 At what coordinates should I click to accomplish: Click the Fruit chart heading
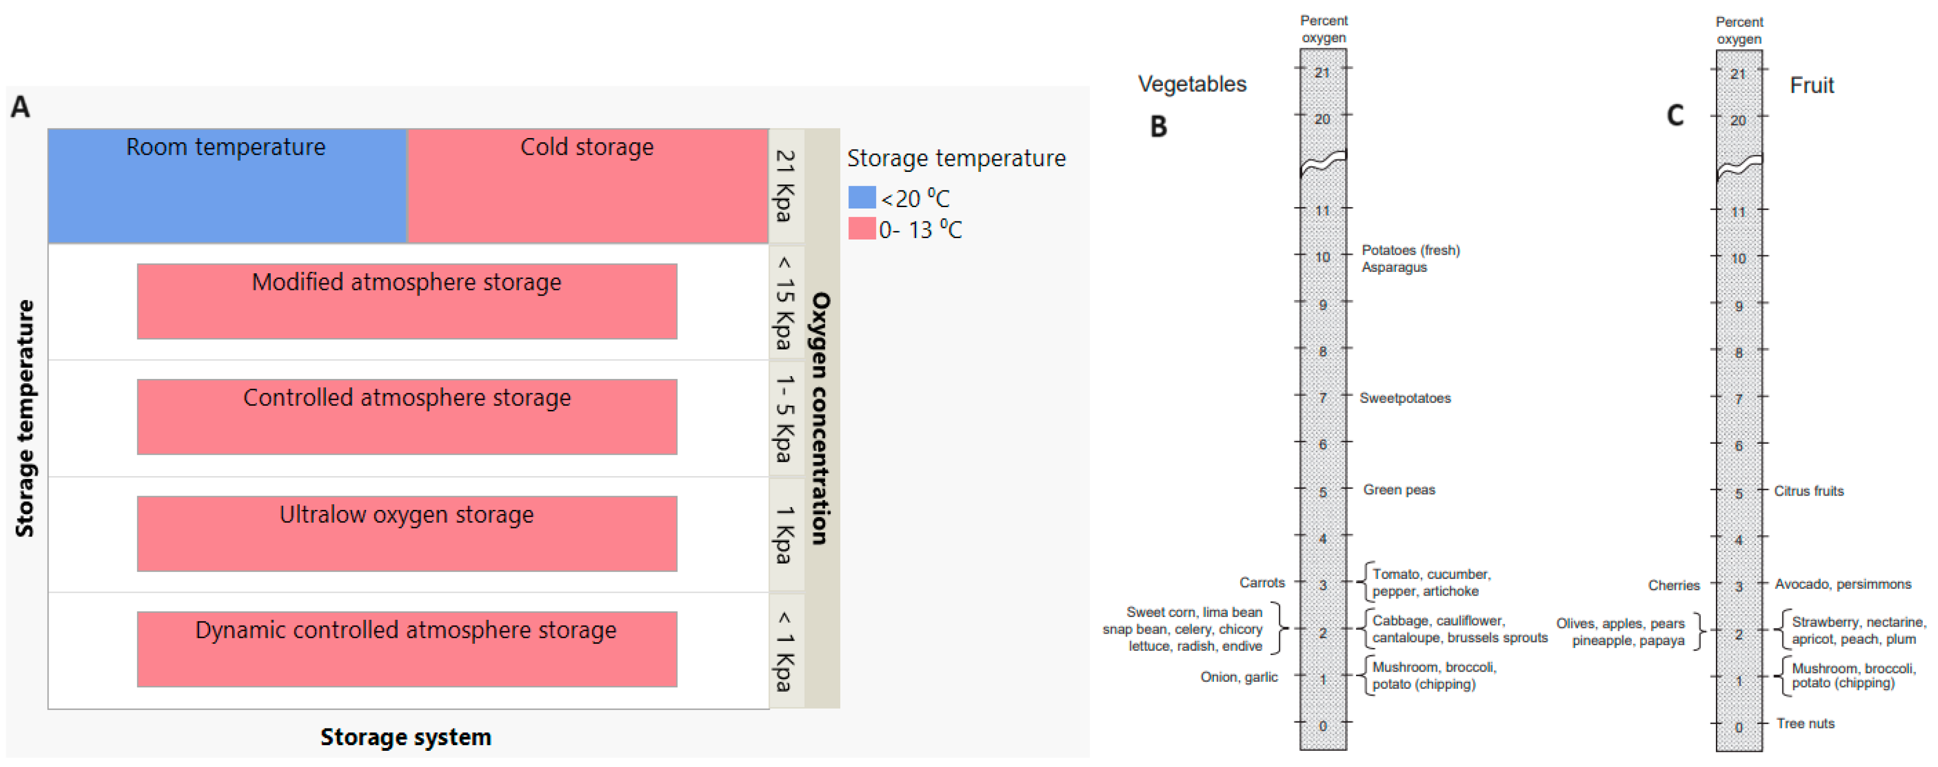click(x=1812, y=86)
